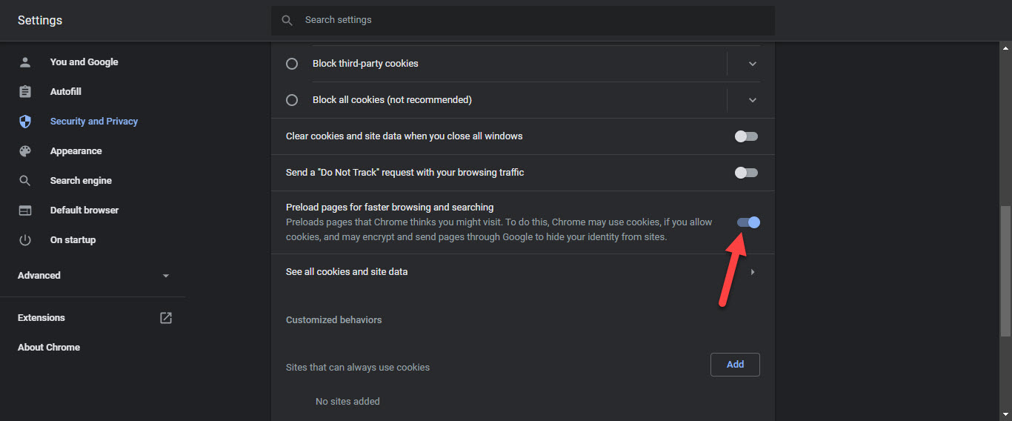
Task: Turn on the Do Not Track toggle
Action: pos(746,173)
